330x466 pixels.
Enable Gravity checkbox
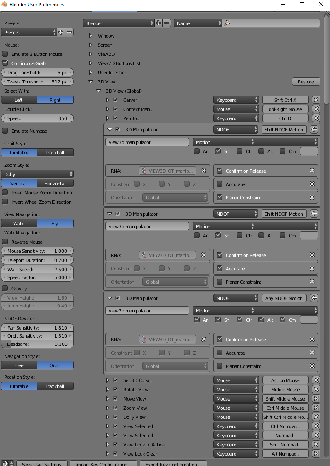click(5, 289)
